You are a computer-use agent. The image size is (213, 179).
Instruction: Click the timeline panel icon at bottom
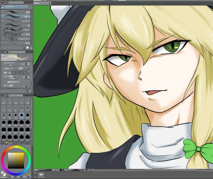[41, 175]
